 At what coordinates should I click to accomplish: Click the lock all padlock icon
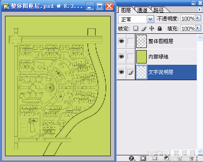[159, 28]
